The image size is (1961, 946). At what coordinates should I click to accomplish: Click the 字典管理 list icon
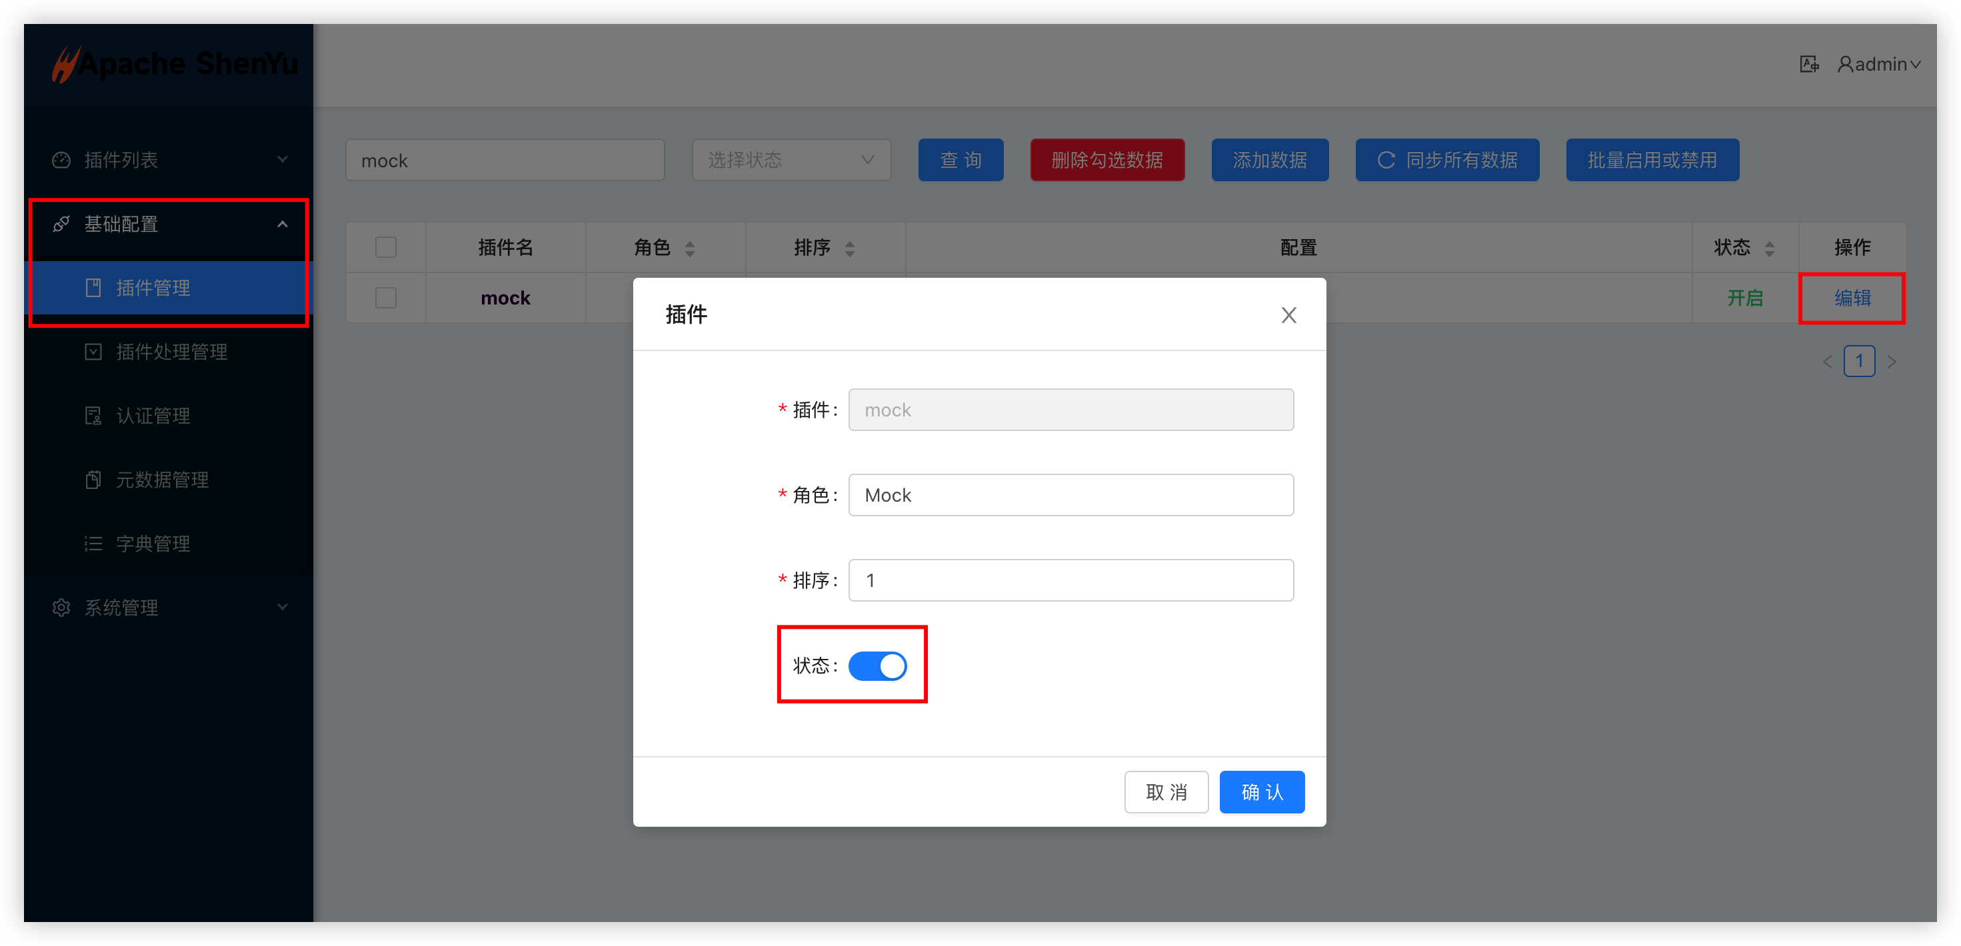click(x=93, y=544)
